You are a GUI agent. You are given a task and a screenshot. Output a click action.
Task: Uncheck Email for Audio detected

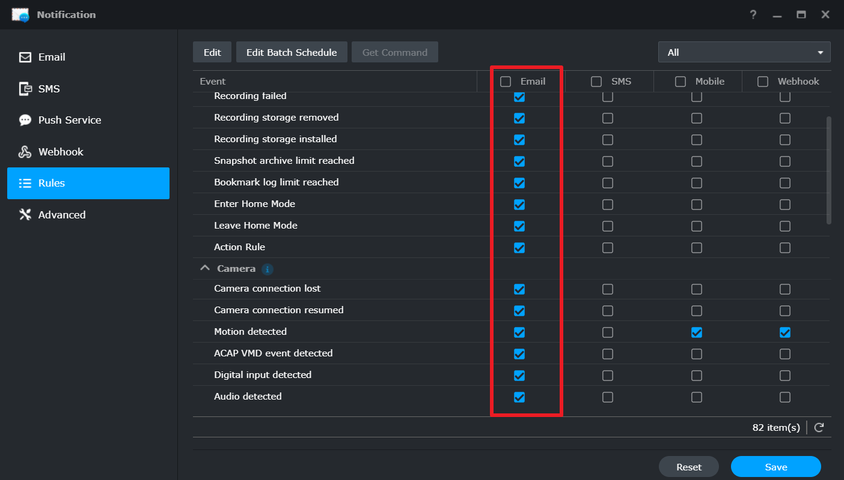click(x=519, y=397)
